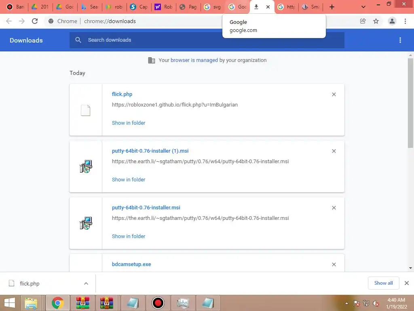Screen dimensions: 414x311
Task: Show putty-64bit-0.76-installer (1).msi in folder
Action: pos(129,179)
